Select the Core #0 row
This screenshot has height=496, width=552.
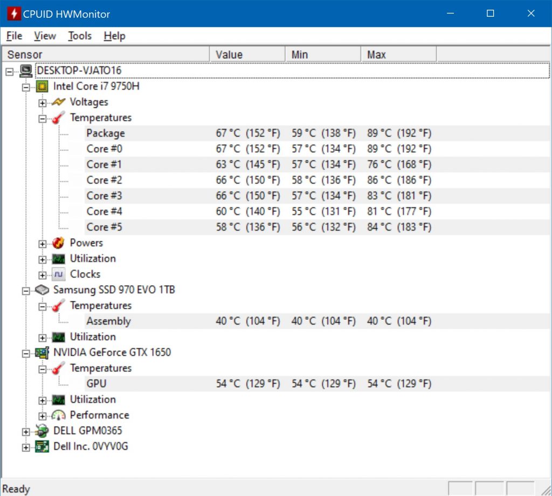(317, 149)
